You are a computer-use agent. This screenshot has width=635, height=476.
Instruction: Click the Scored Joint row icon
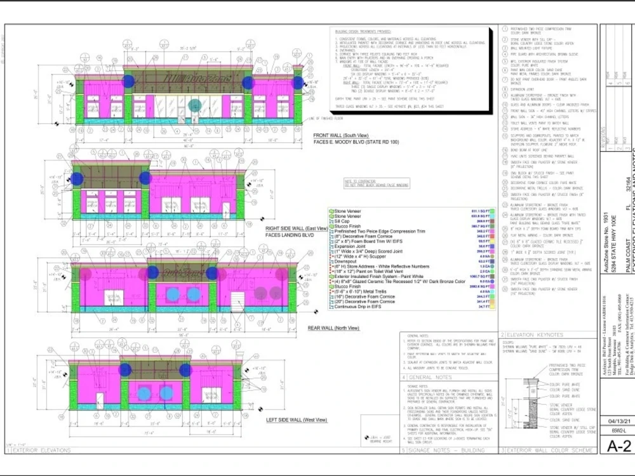tap(331, 251)
